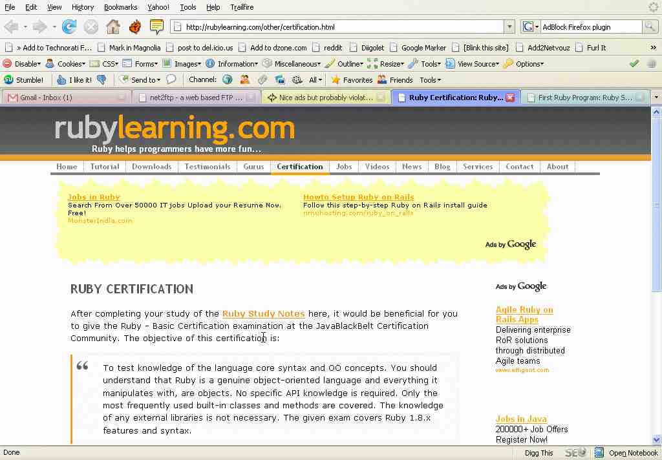662x460 pixels.
Task: Switch to the First Ruby Program tab
Action: tap(585, 98)
